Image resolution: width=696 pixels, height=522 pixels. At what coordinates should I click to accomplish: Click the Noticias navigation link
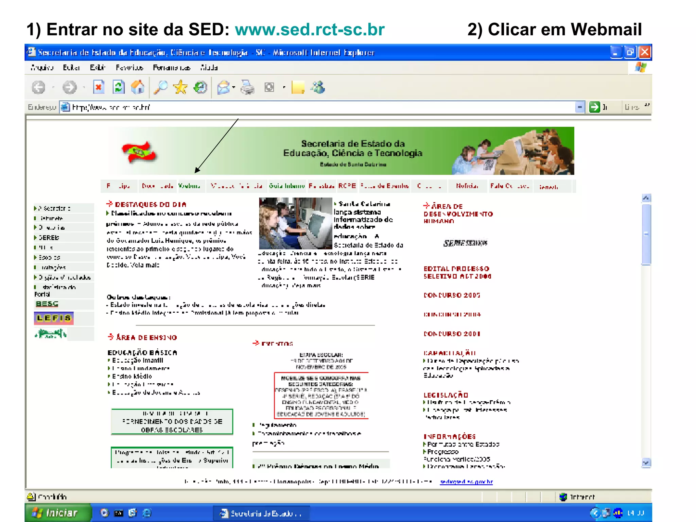(x=467, y=186)
